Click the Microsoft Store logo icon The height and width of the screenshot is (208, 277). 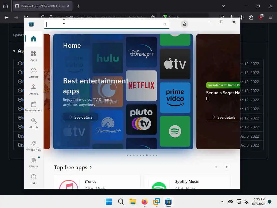(x=31, y=24)
